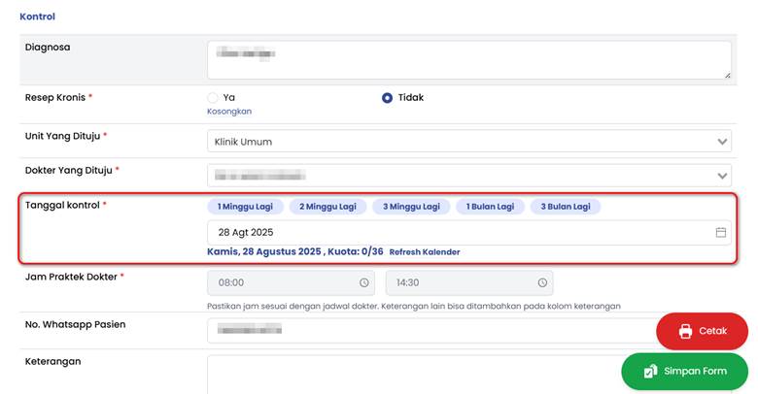Click the clock icon in the 14:30 field

tap(542, 283)
